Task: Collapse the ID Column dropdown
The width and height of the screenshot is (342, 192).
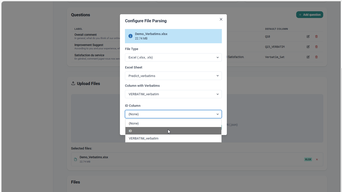Action: (173, 114)
